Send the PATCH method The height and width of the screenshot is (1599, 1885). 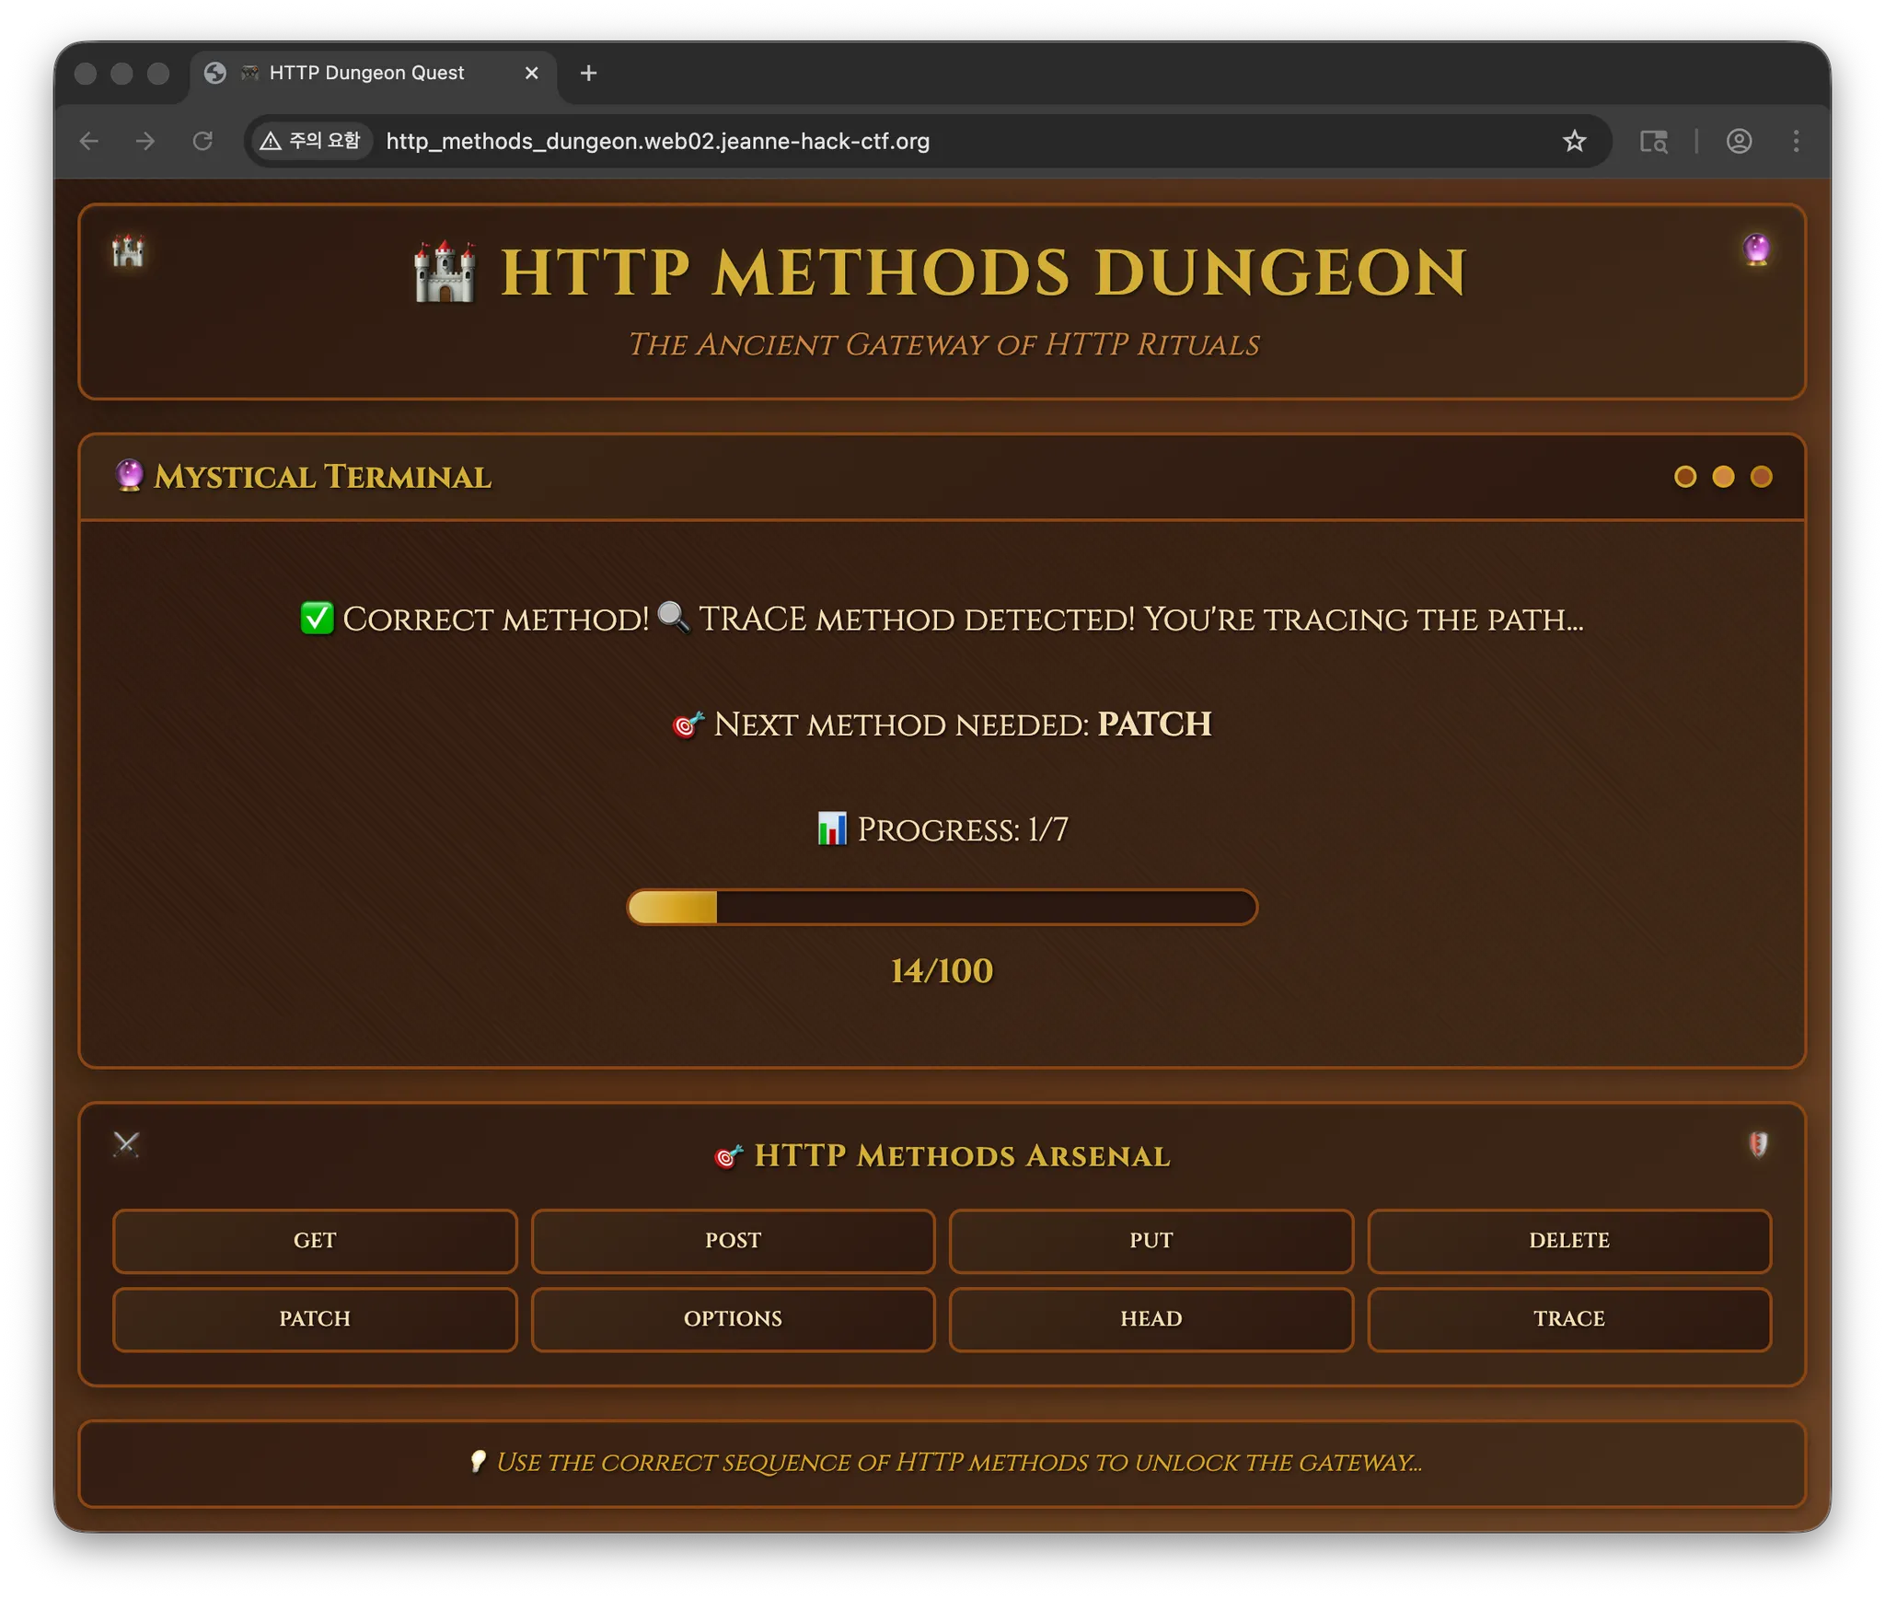[315, 1318]
